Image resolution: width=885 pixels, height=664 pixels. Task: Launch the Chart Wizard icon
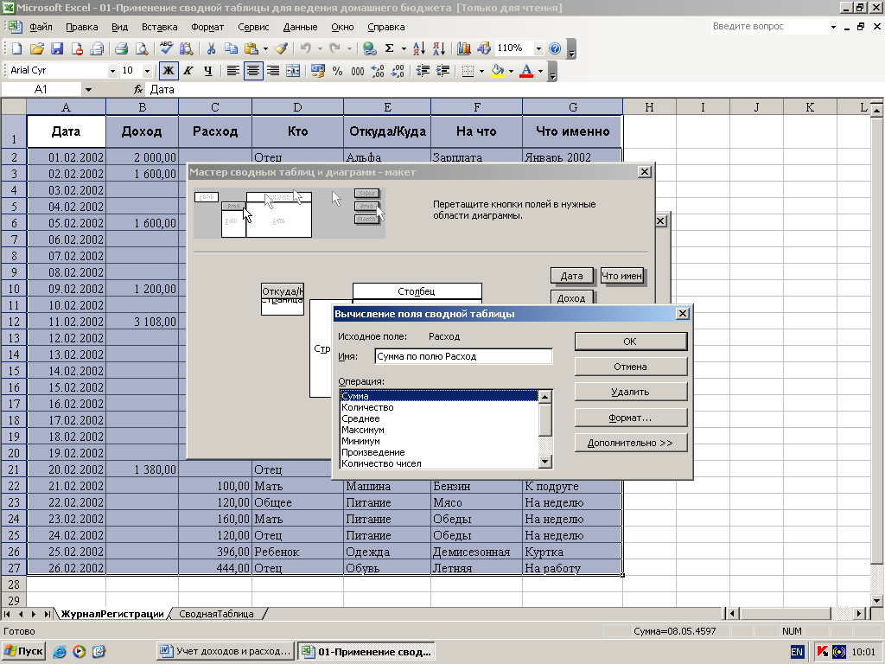463,48
